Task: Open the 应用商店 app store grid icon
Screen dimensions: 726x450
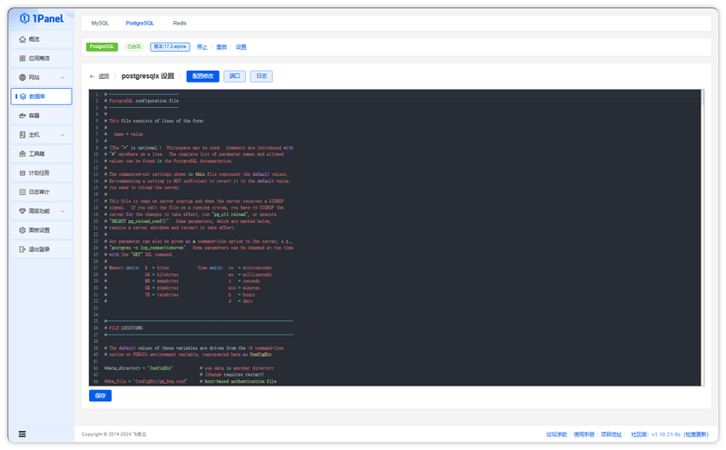Action: tap(22, 58)
